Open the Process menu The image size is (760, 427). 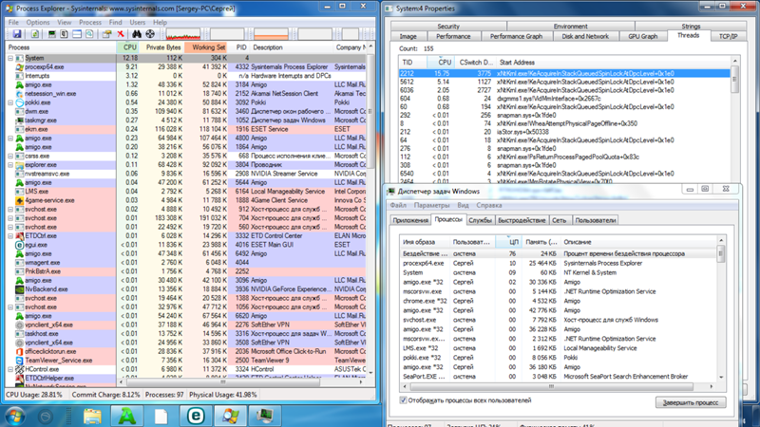[x=90, y=22]
